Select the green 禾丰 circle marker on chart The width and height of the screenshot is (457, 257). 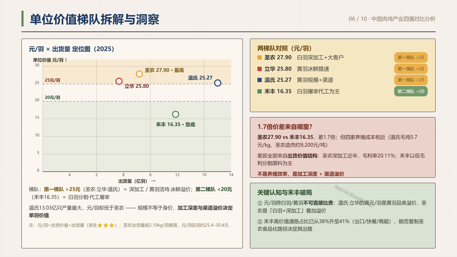pos(175,114)
